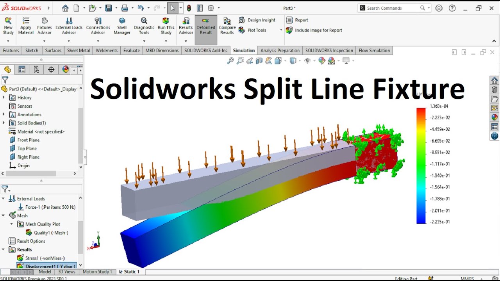Click the user login icon
The image size is (500, 281).
click(439, 8)
